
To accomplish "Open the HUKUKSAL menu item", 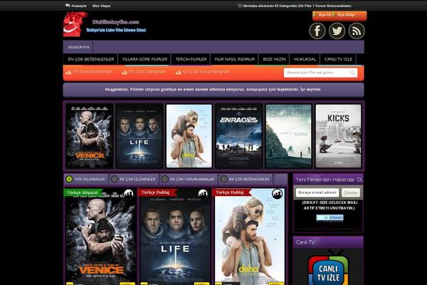I will (x=305, y=59).
